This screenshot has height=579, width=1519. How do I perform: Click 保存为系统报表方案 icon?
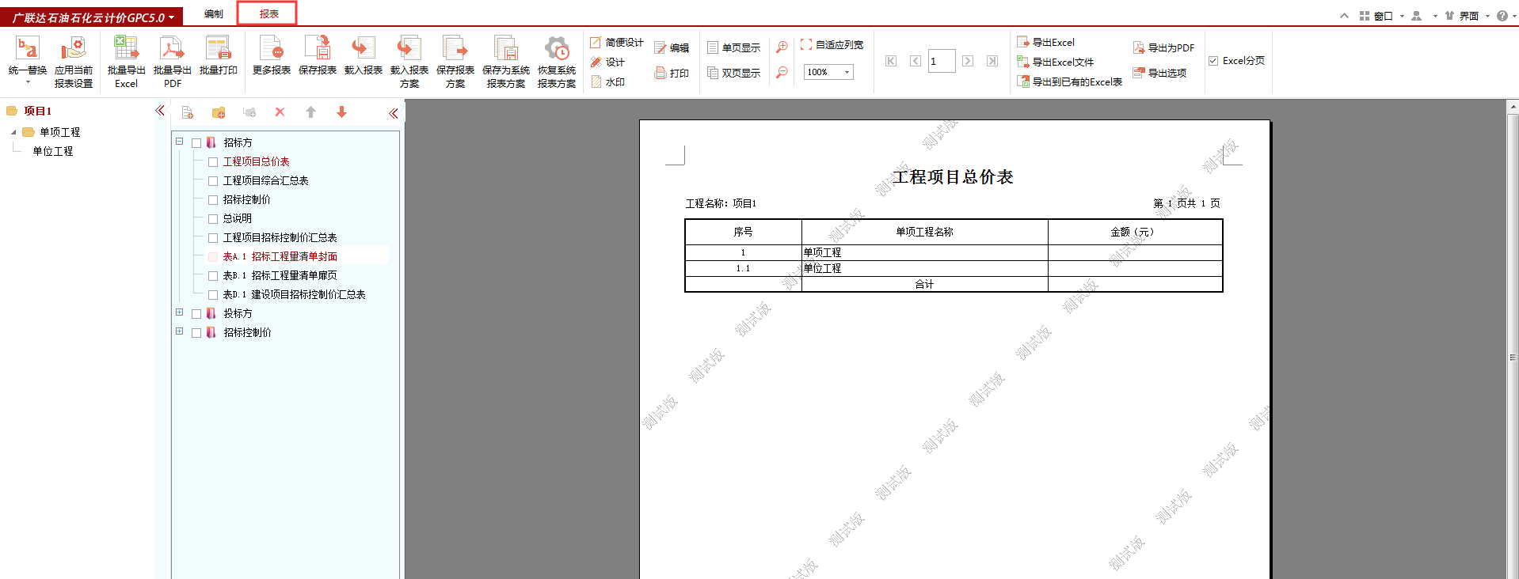[506, 49]
